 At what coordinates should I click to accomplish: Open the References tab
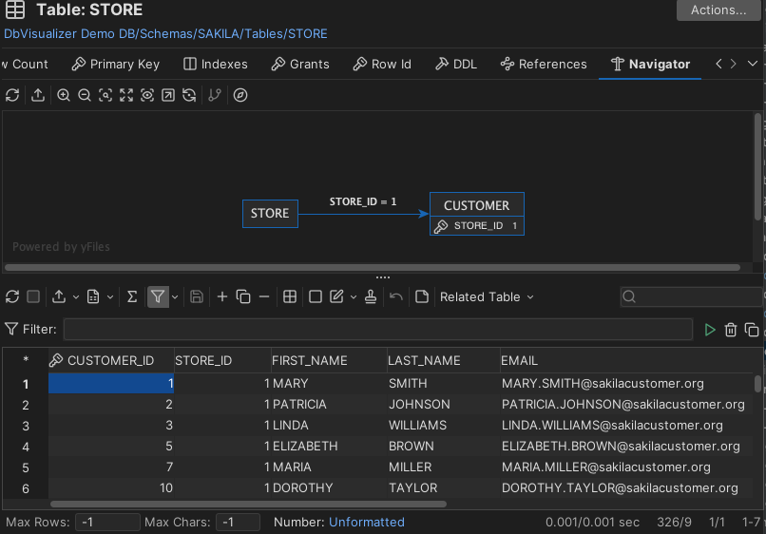point(544,64)
